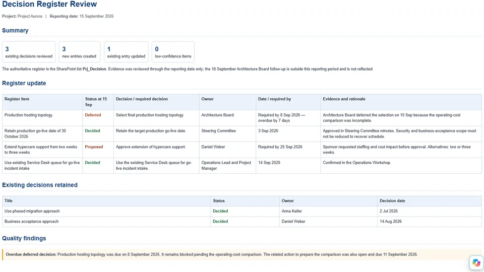Select the bold 'Prj_Decision' list name
This screenshot has width=484, height=272.
pyautogui.click(x=94, y=69)
